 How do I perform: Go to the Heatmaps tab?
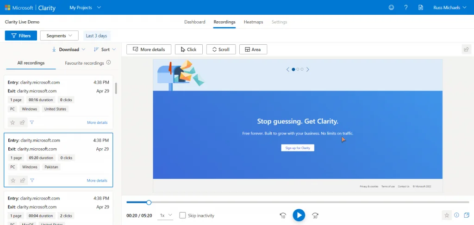pyautogui.click(x=253, y=22)
